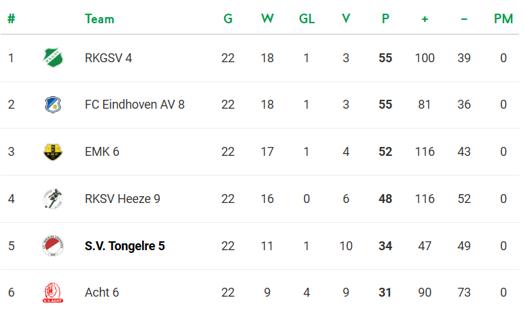Open the RKSV Heeze 9 team page
This screenshot has height=311, width=524.
[122, 199]
